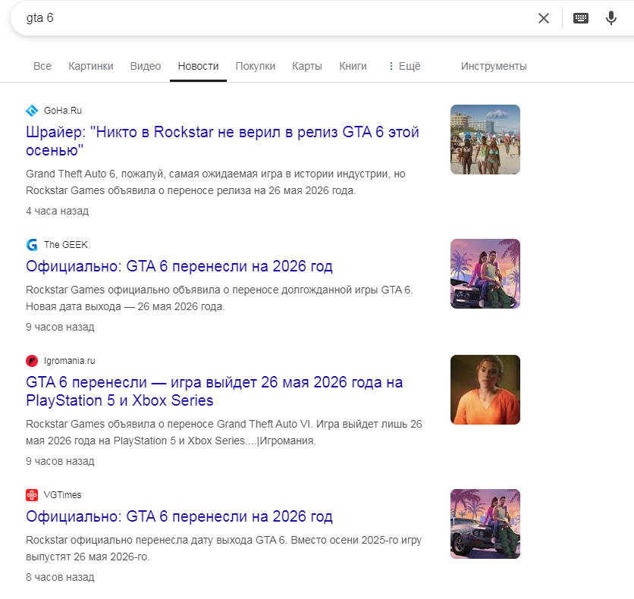This screenshot has width=634, height=599.
Task: Switch to the Книги tab
Action: 353,66
